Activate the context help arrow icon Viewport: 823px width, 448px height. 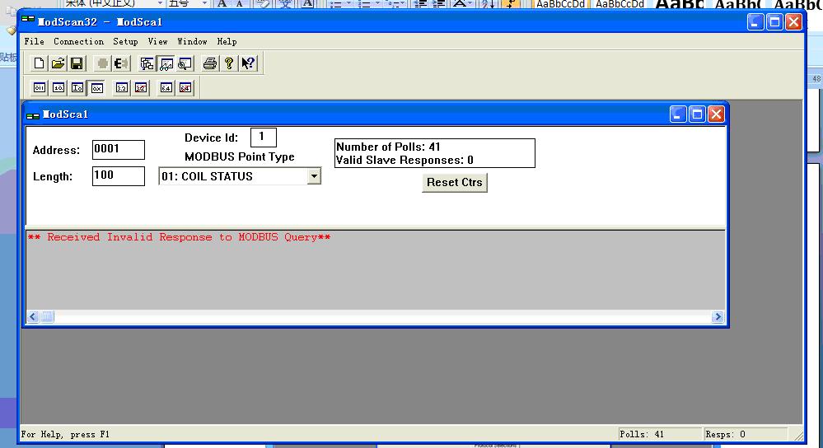[248, 63]
